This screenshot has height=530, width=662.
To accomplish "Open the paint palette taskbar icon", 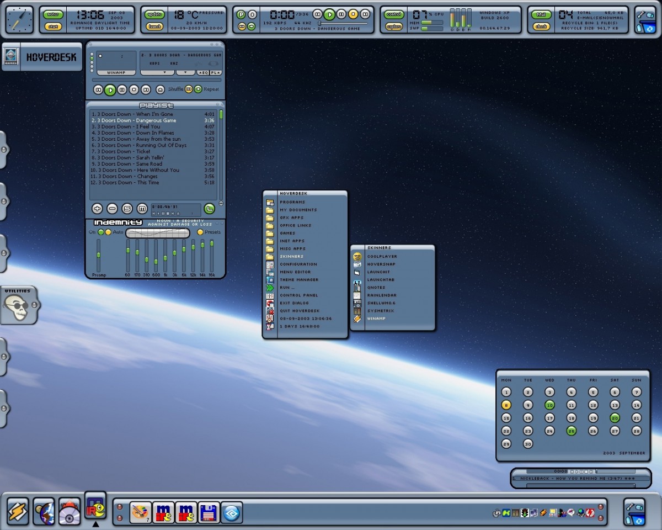I will coord(140,513).
